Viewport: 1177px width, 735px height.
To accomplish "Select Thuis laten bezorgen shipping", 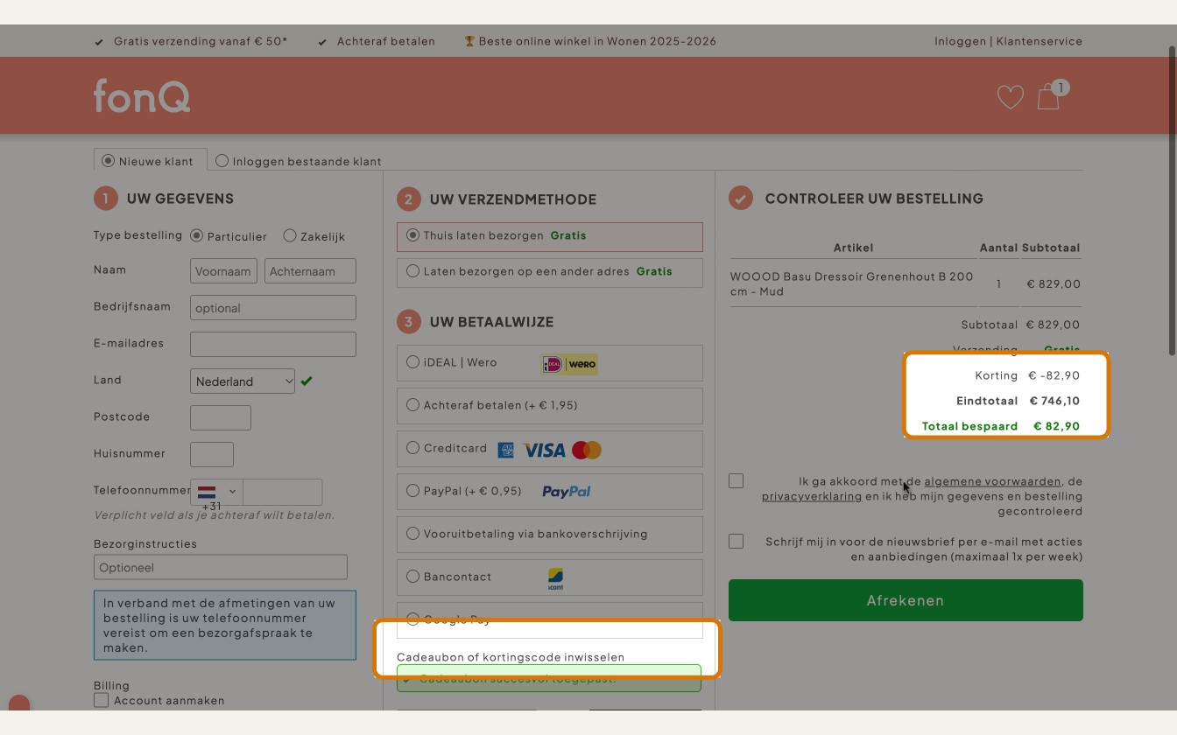I will tap(412, 235).
